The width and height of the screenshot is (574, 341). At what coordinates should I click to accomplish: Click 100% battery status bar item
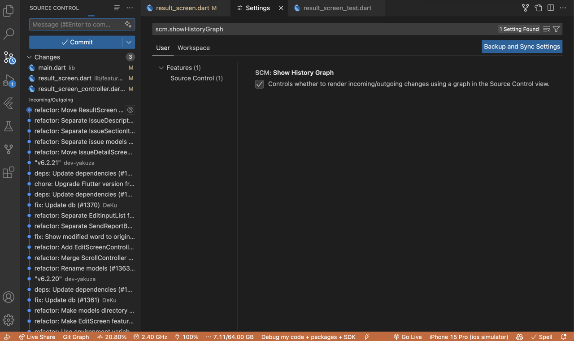(187, 337)
